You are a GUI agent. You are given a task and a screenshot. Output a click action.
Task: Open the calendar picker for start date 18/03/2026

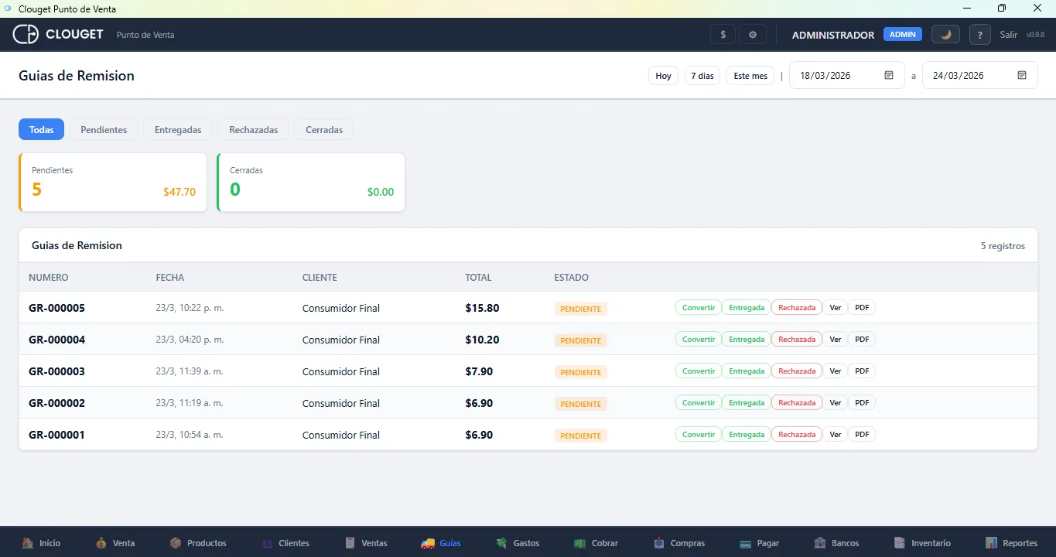(889, 76)
